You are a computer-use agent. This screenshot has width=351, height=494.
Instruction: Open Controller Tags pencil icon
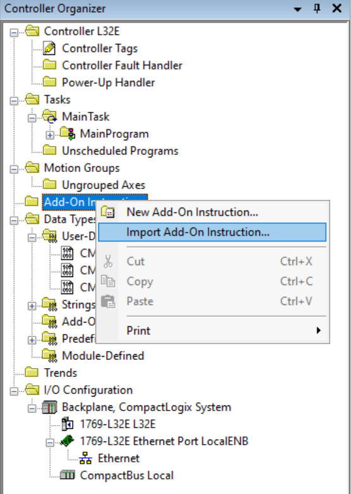point(49,48)
